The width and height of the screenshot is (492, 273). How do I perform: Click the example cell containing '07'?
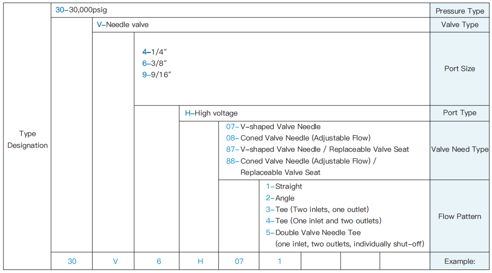pyautogui.click(x=239, y=262)
